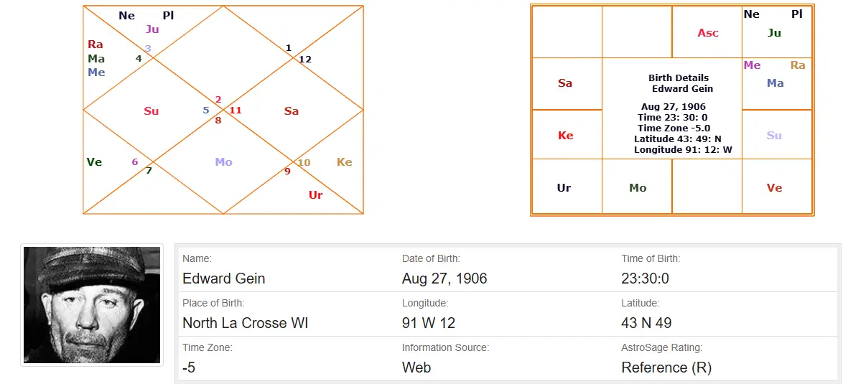This screenshot has height=384, width=843.
Task: Click the Date of Birth value Aug 27, 1906
Action: click(x=444, y=278)
